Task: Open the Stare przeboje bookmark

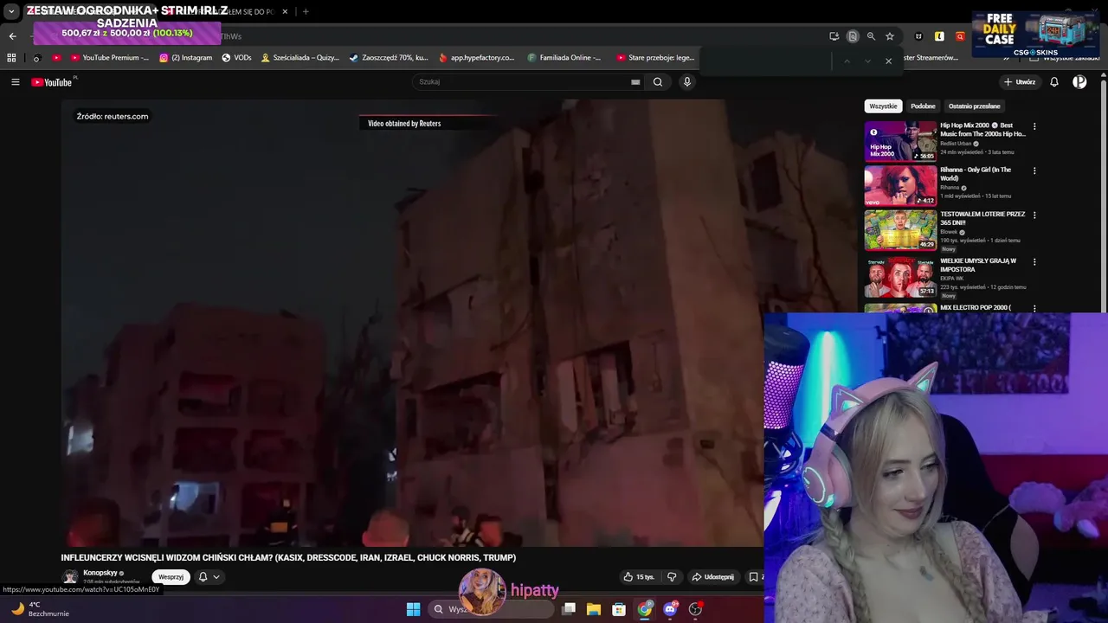Action: (x=655, y=58)
